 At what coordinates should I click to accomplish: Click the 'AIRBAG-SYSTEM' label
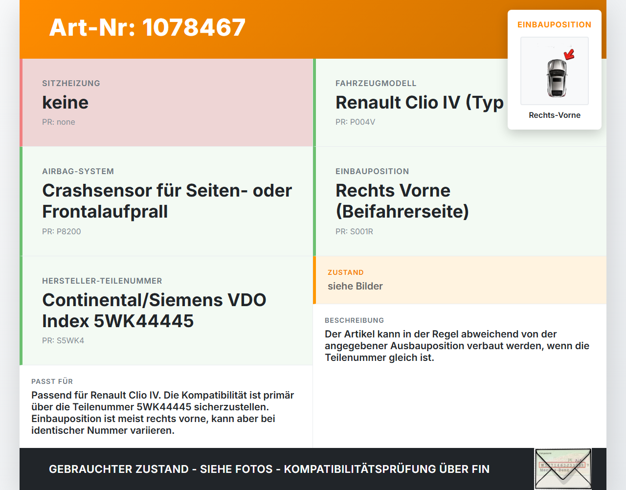coord(78,171)
